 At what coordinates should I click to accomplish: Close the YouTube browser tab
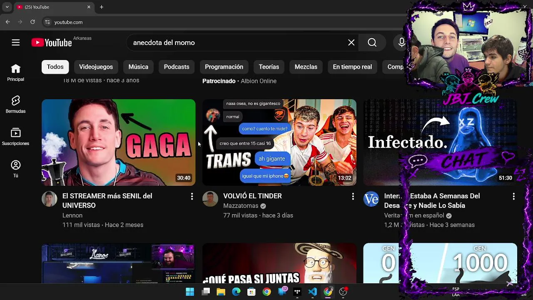(89, 7)
